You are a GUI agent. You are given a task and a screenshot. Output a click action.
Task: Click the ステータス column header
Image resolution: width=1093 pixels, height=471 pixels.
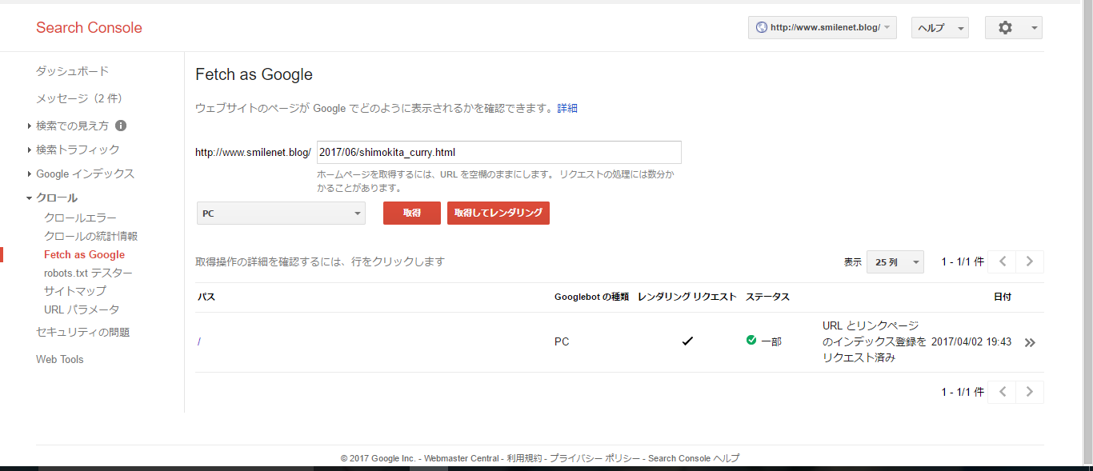[x=768, y=297]
